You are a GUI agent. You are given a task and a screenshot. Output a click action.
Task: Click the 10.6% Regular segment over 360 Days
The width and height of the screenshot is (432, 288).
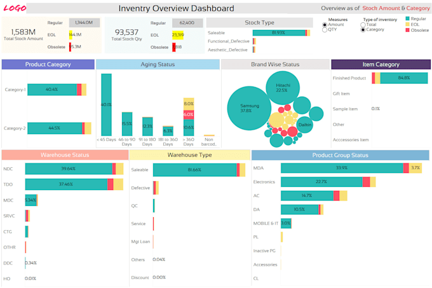tap(189, 128)
